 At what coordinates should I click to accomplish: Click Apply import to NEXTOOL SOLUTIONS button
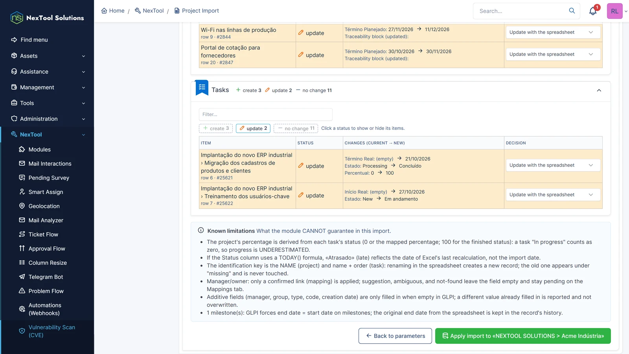pos(523,336)
